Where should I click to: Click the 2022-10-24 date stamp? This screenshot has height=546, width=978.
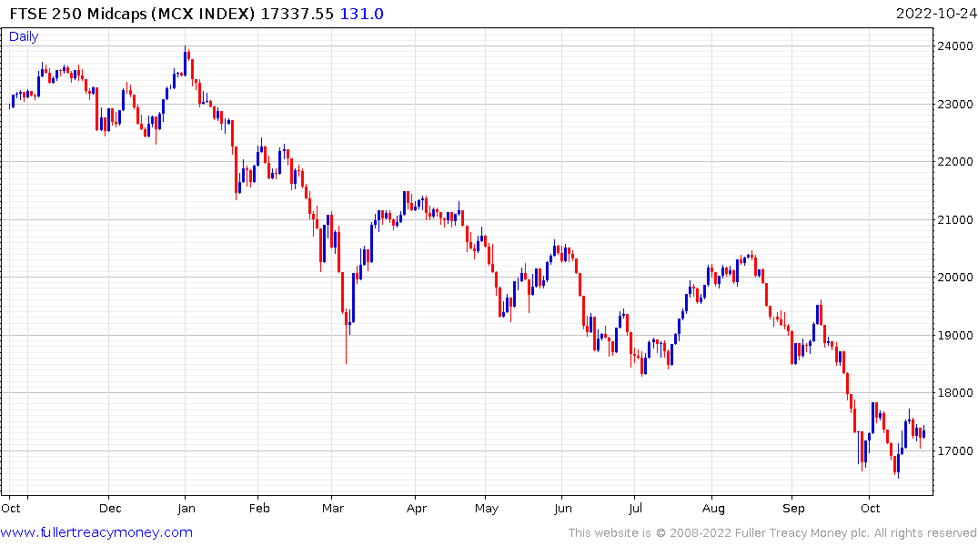point(934,14)
